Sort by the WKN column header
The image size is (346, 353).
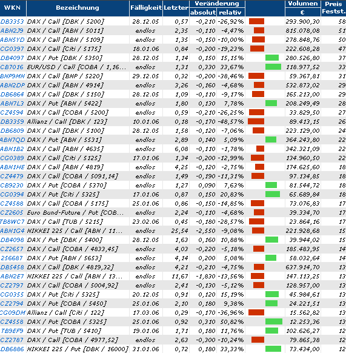click(x=12, y=8)
